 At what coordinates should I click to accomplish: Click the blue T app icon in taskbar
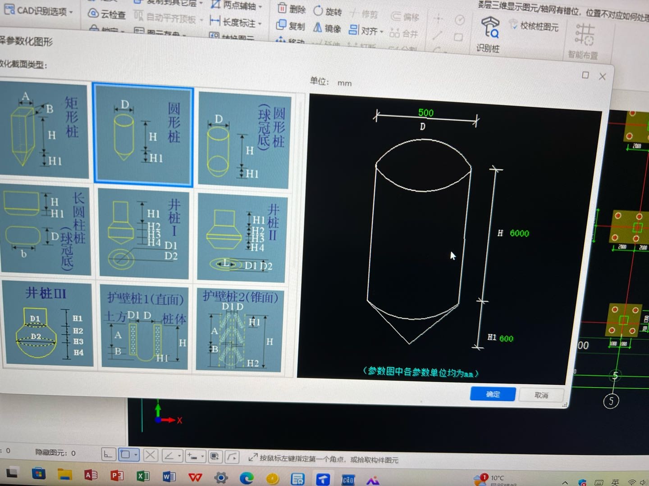click(x=323, y=479)
